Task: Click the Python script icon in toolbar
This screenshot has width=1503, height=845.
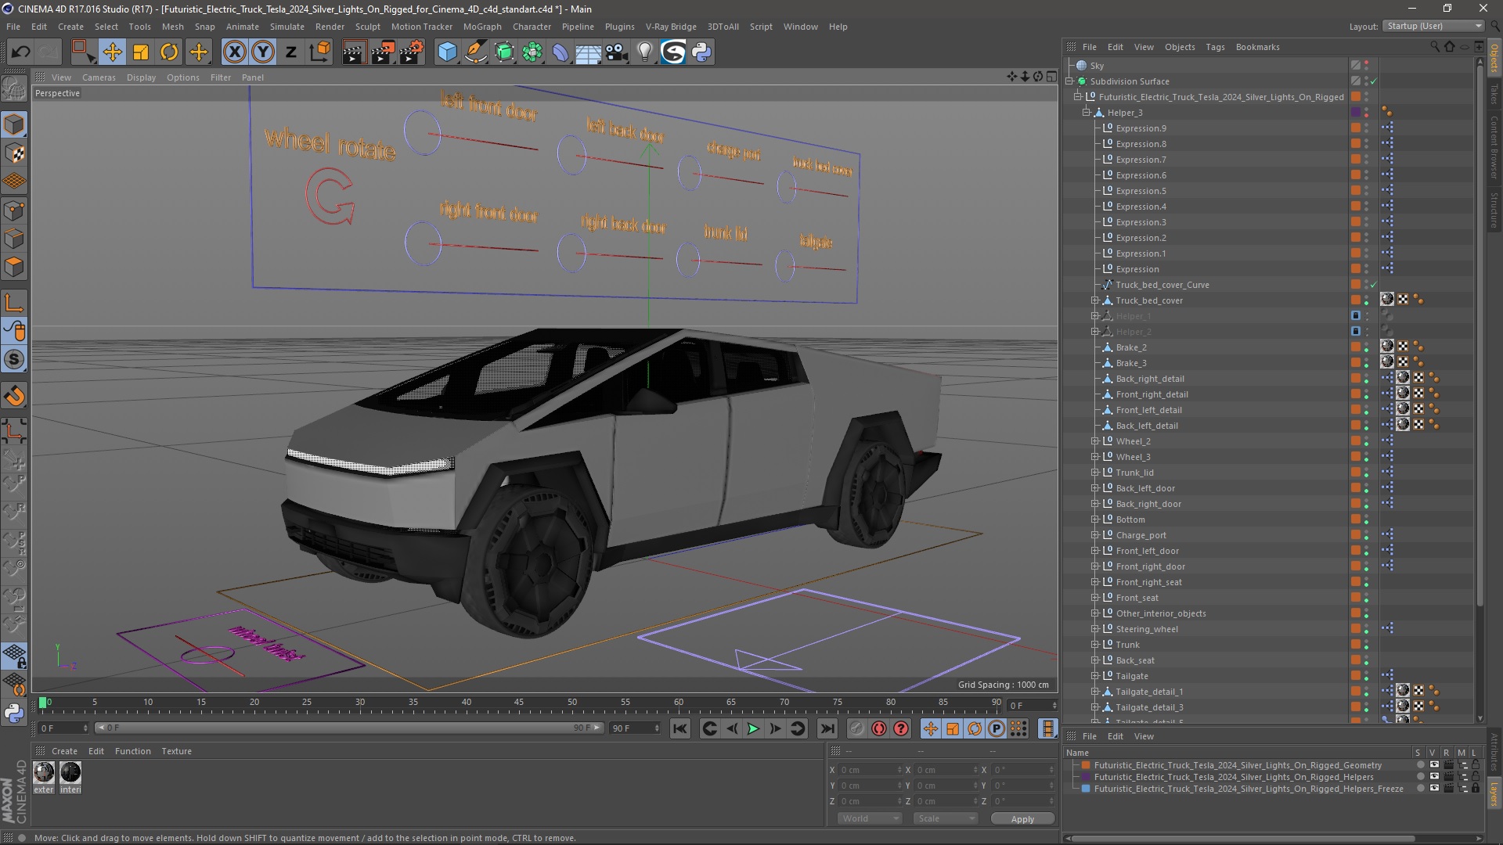Action: [x=701, y=52]
